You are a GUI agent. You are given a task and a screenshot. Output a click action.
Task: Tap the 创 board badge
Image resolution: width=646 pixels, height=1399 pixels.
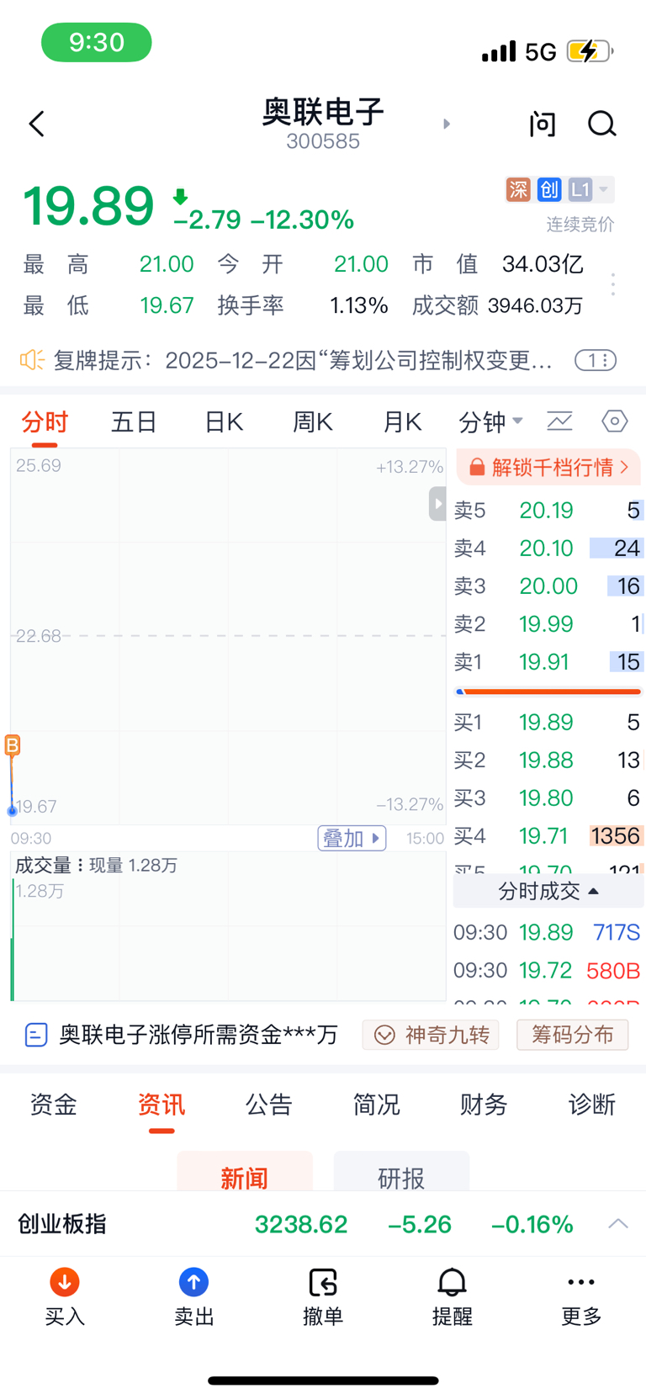click(x=549, y=189)
